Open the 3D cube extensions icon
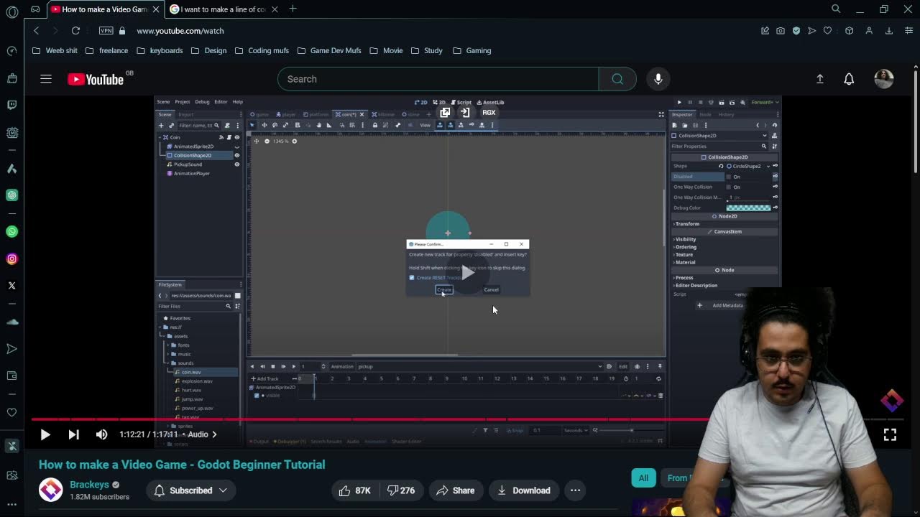Image resolution: width=920 pixels, height=517 pixels. coord(850,31)
